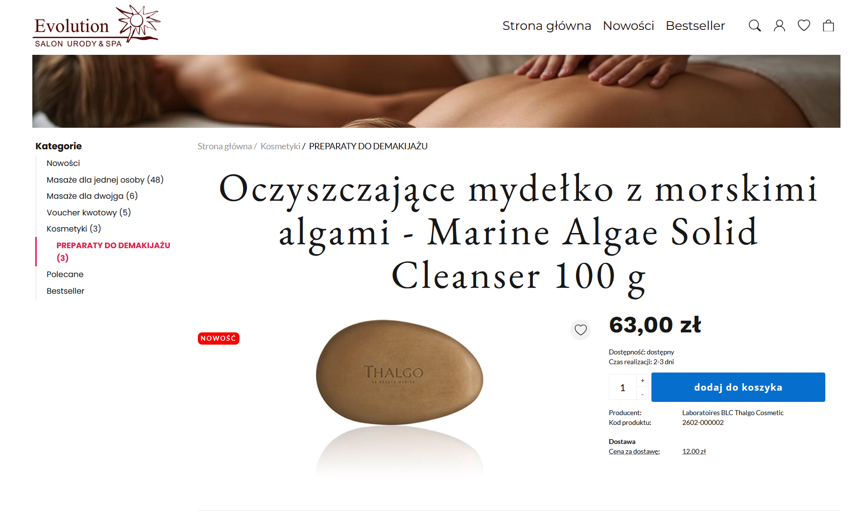Add product to favorites with heart button
This screenshot has width=863, height=514.
click(x=580, y=330)
